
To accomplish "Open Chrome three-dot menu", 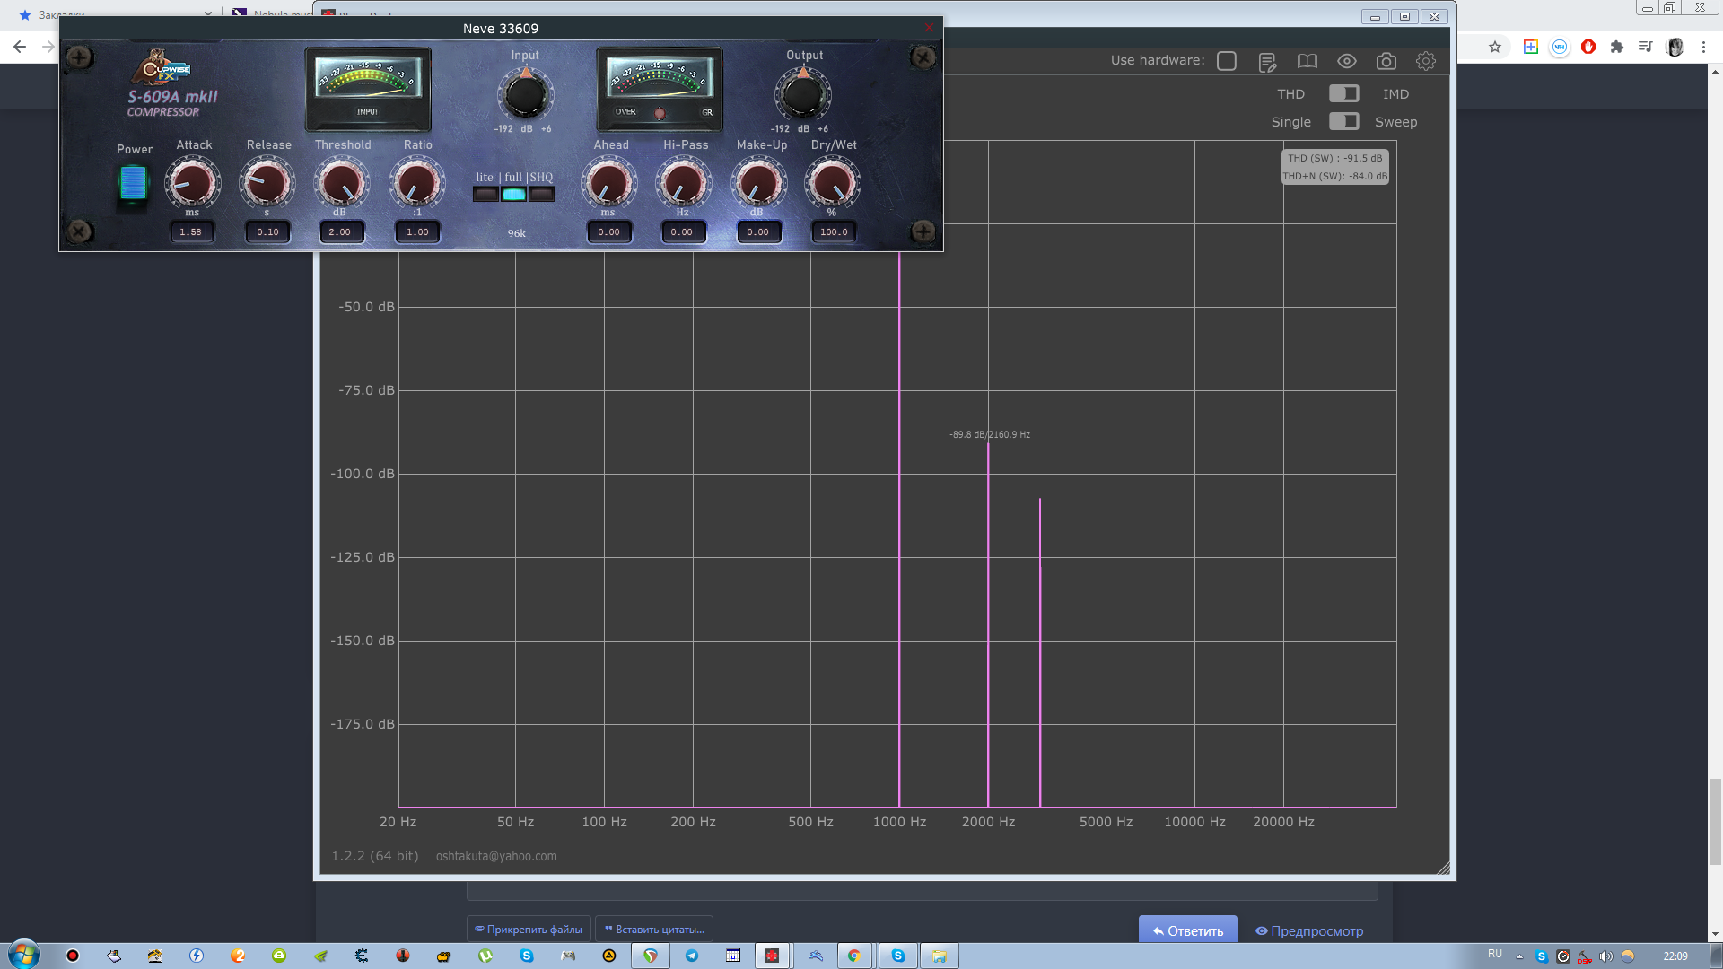I will (x=1703, y=47).
